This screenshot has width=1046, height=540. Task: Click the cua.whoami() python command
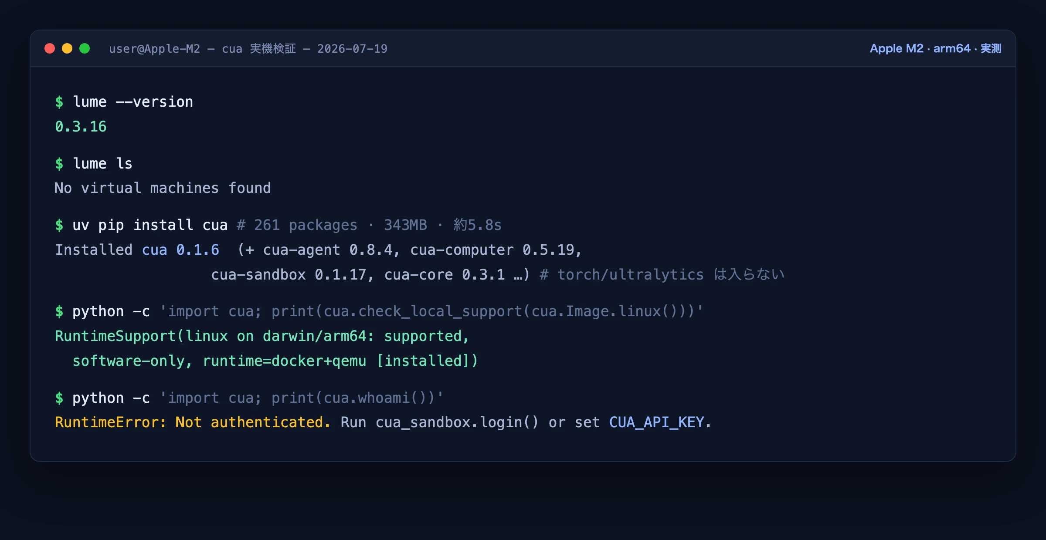[x=249, y=398]
